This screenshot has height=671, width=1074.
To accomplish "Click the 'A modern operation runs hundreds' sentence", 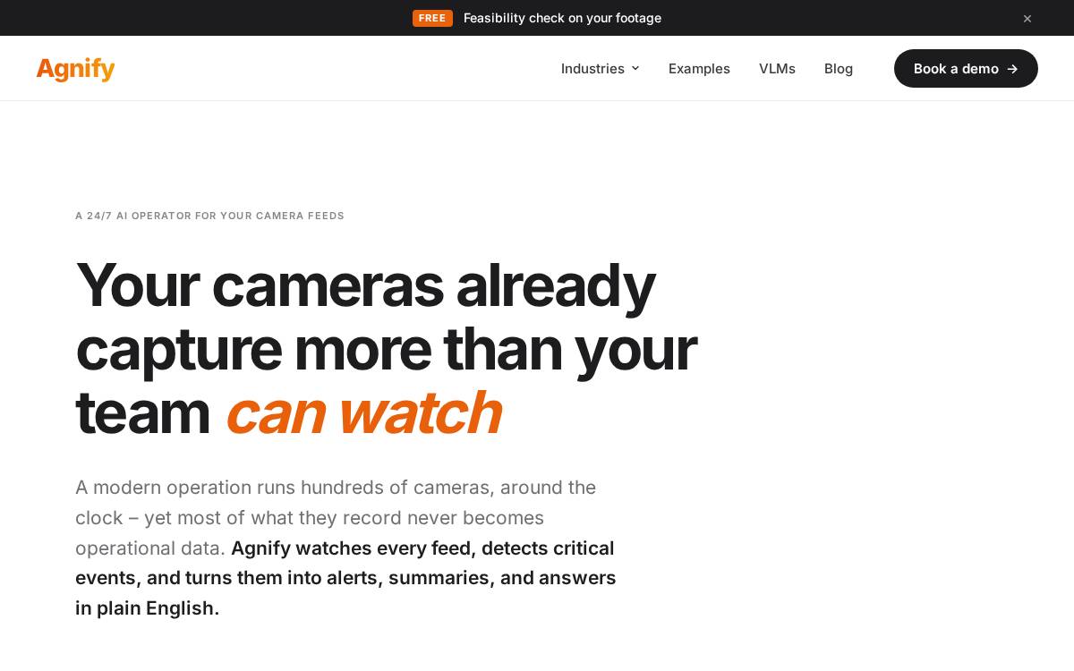I will (x=336, y=518).
